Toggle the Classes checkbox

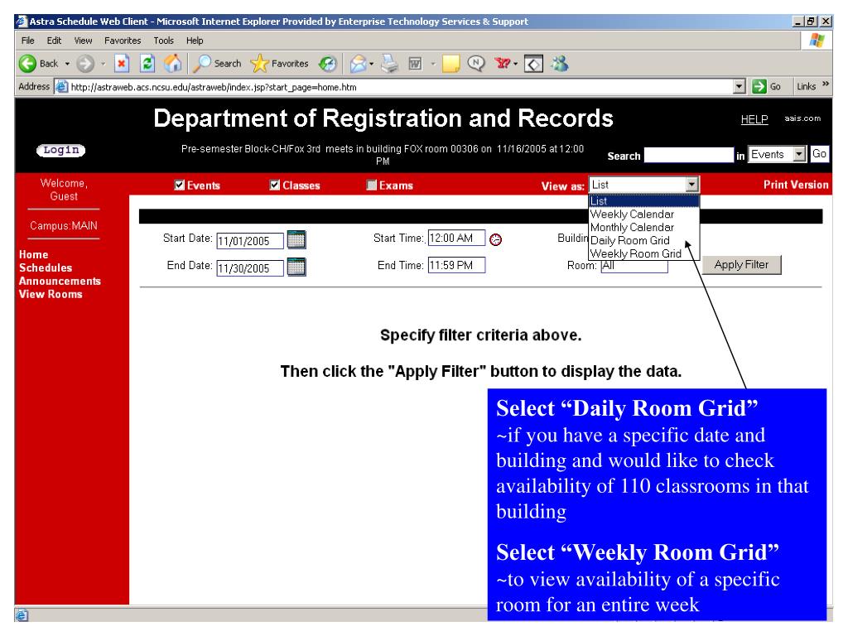(x=275, y=185)
